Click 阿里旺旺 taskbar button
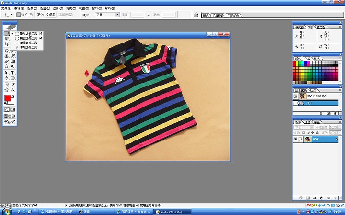This screenshot has width=345, height=215. tap(57, 212)
